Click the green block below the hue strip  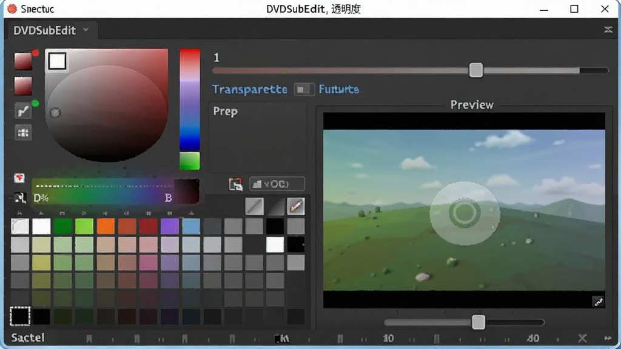pos(190,161)
